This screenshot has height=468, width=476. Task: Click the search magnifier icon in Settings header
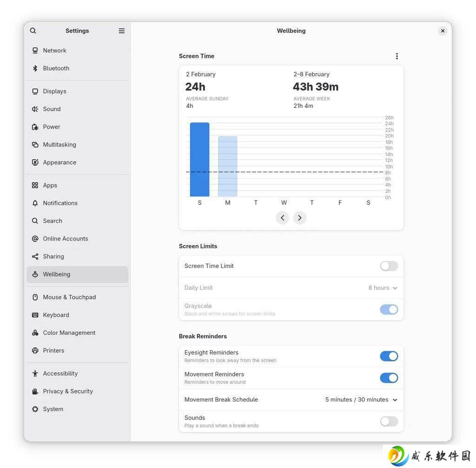(33, 31)
